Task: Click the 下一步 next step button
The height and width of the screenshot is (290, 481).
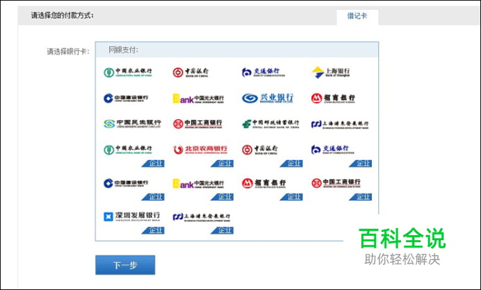Action: pyautogui.click(x=125, y=265)
